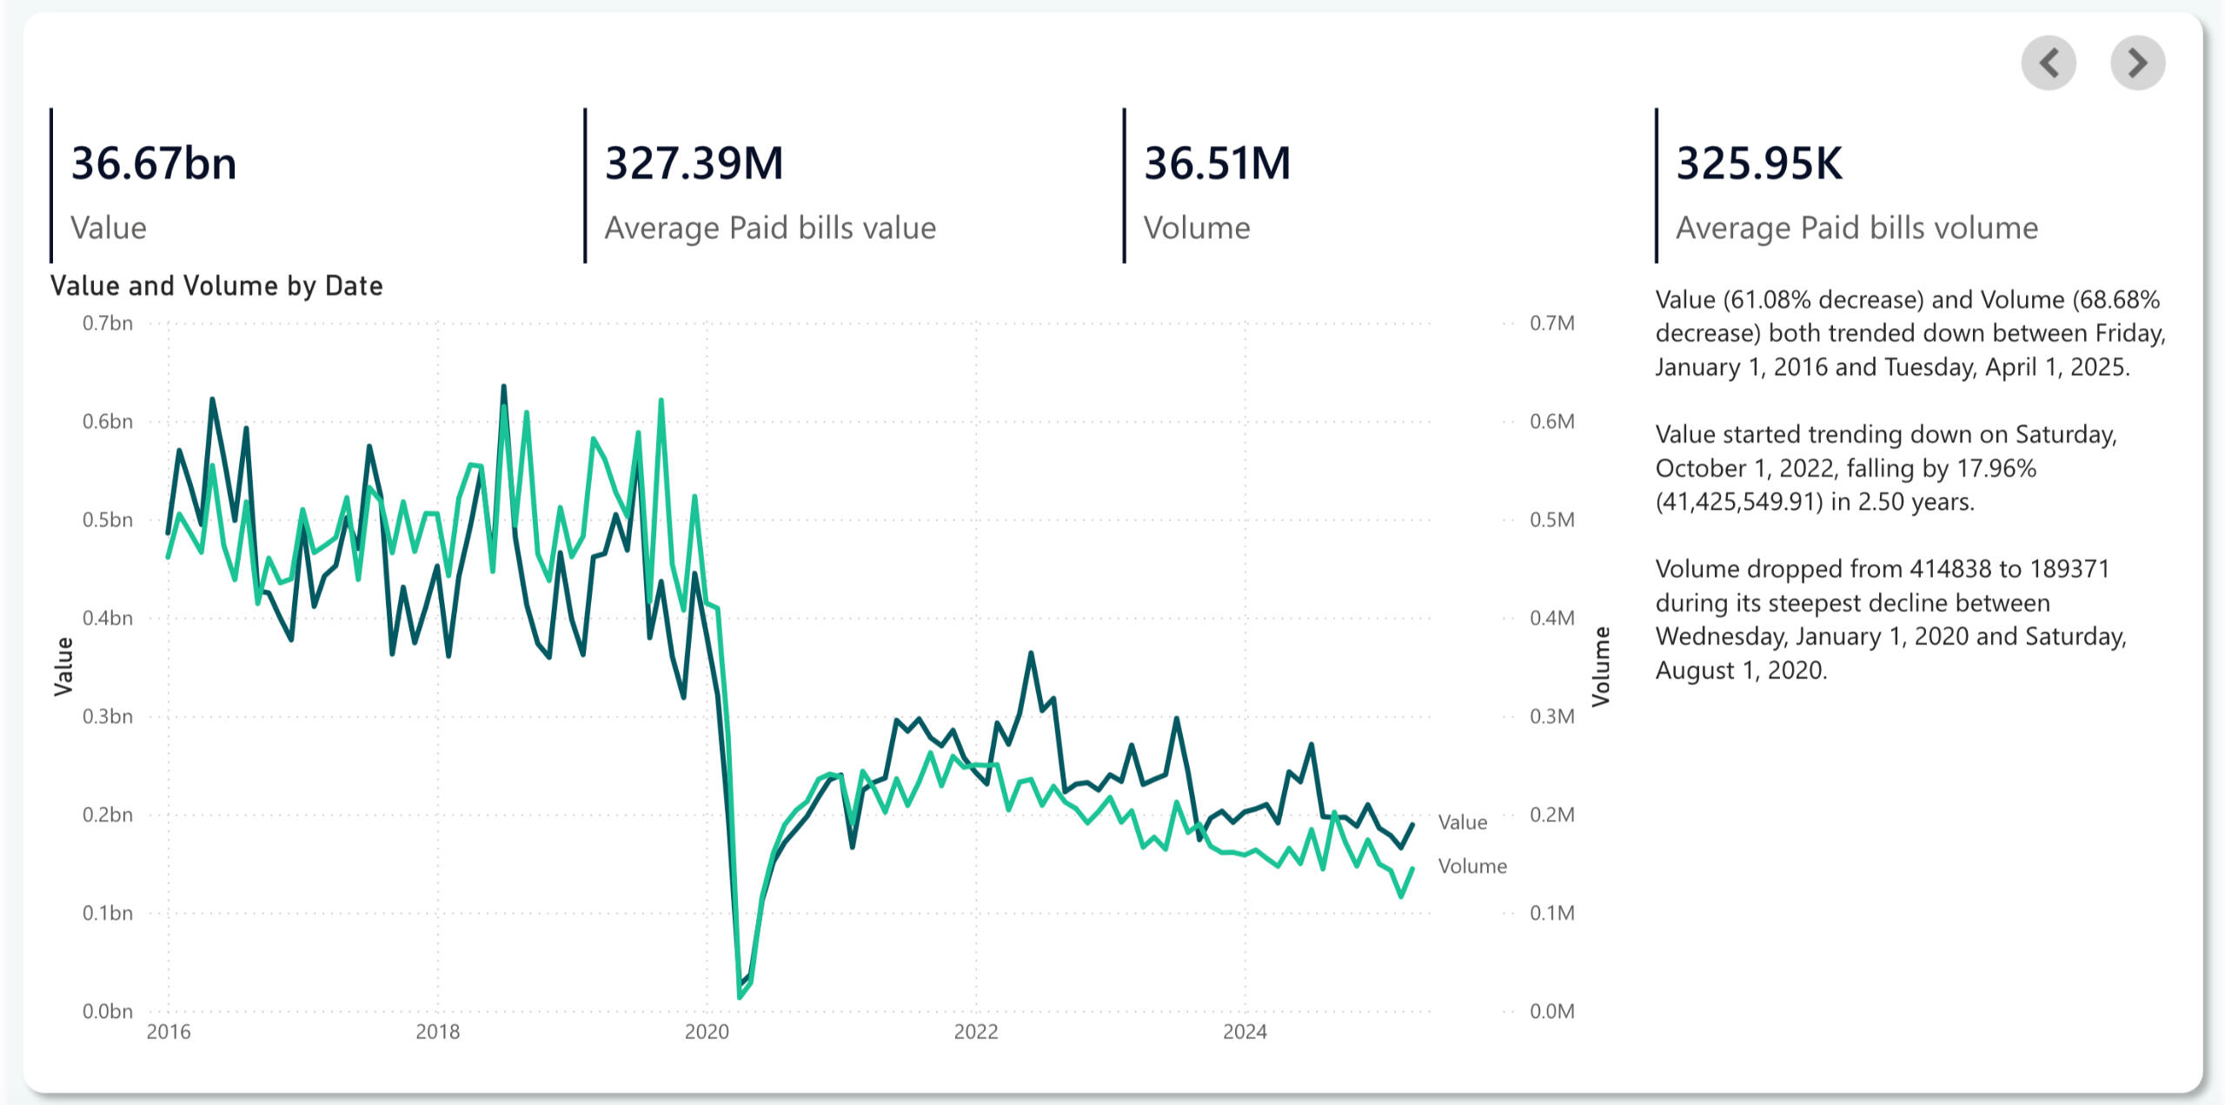The image size is (2225, 1105).
Task: Click the narrative about Volume's steepest decline
Action: click(1890, 619)
